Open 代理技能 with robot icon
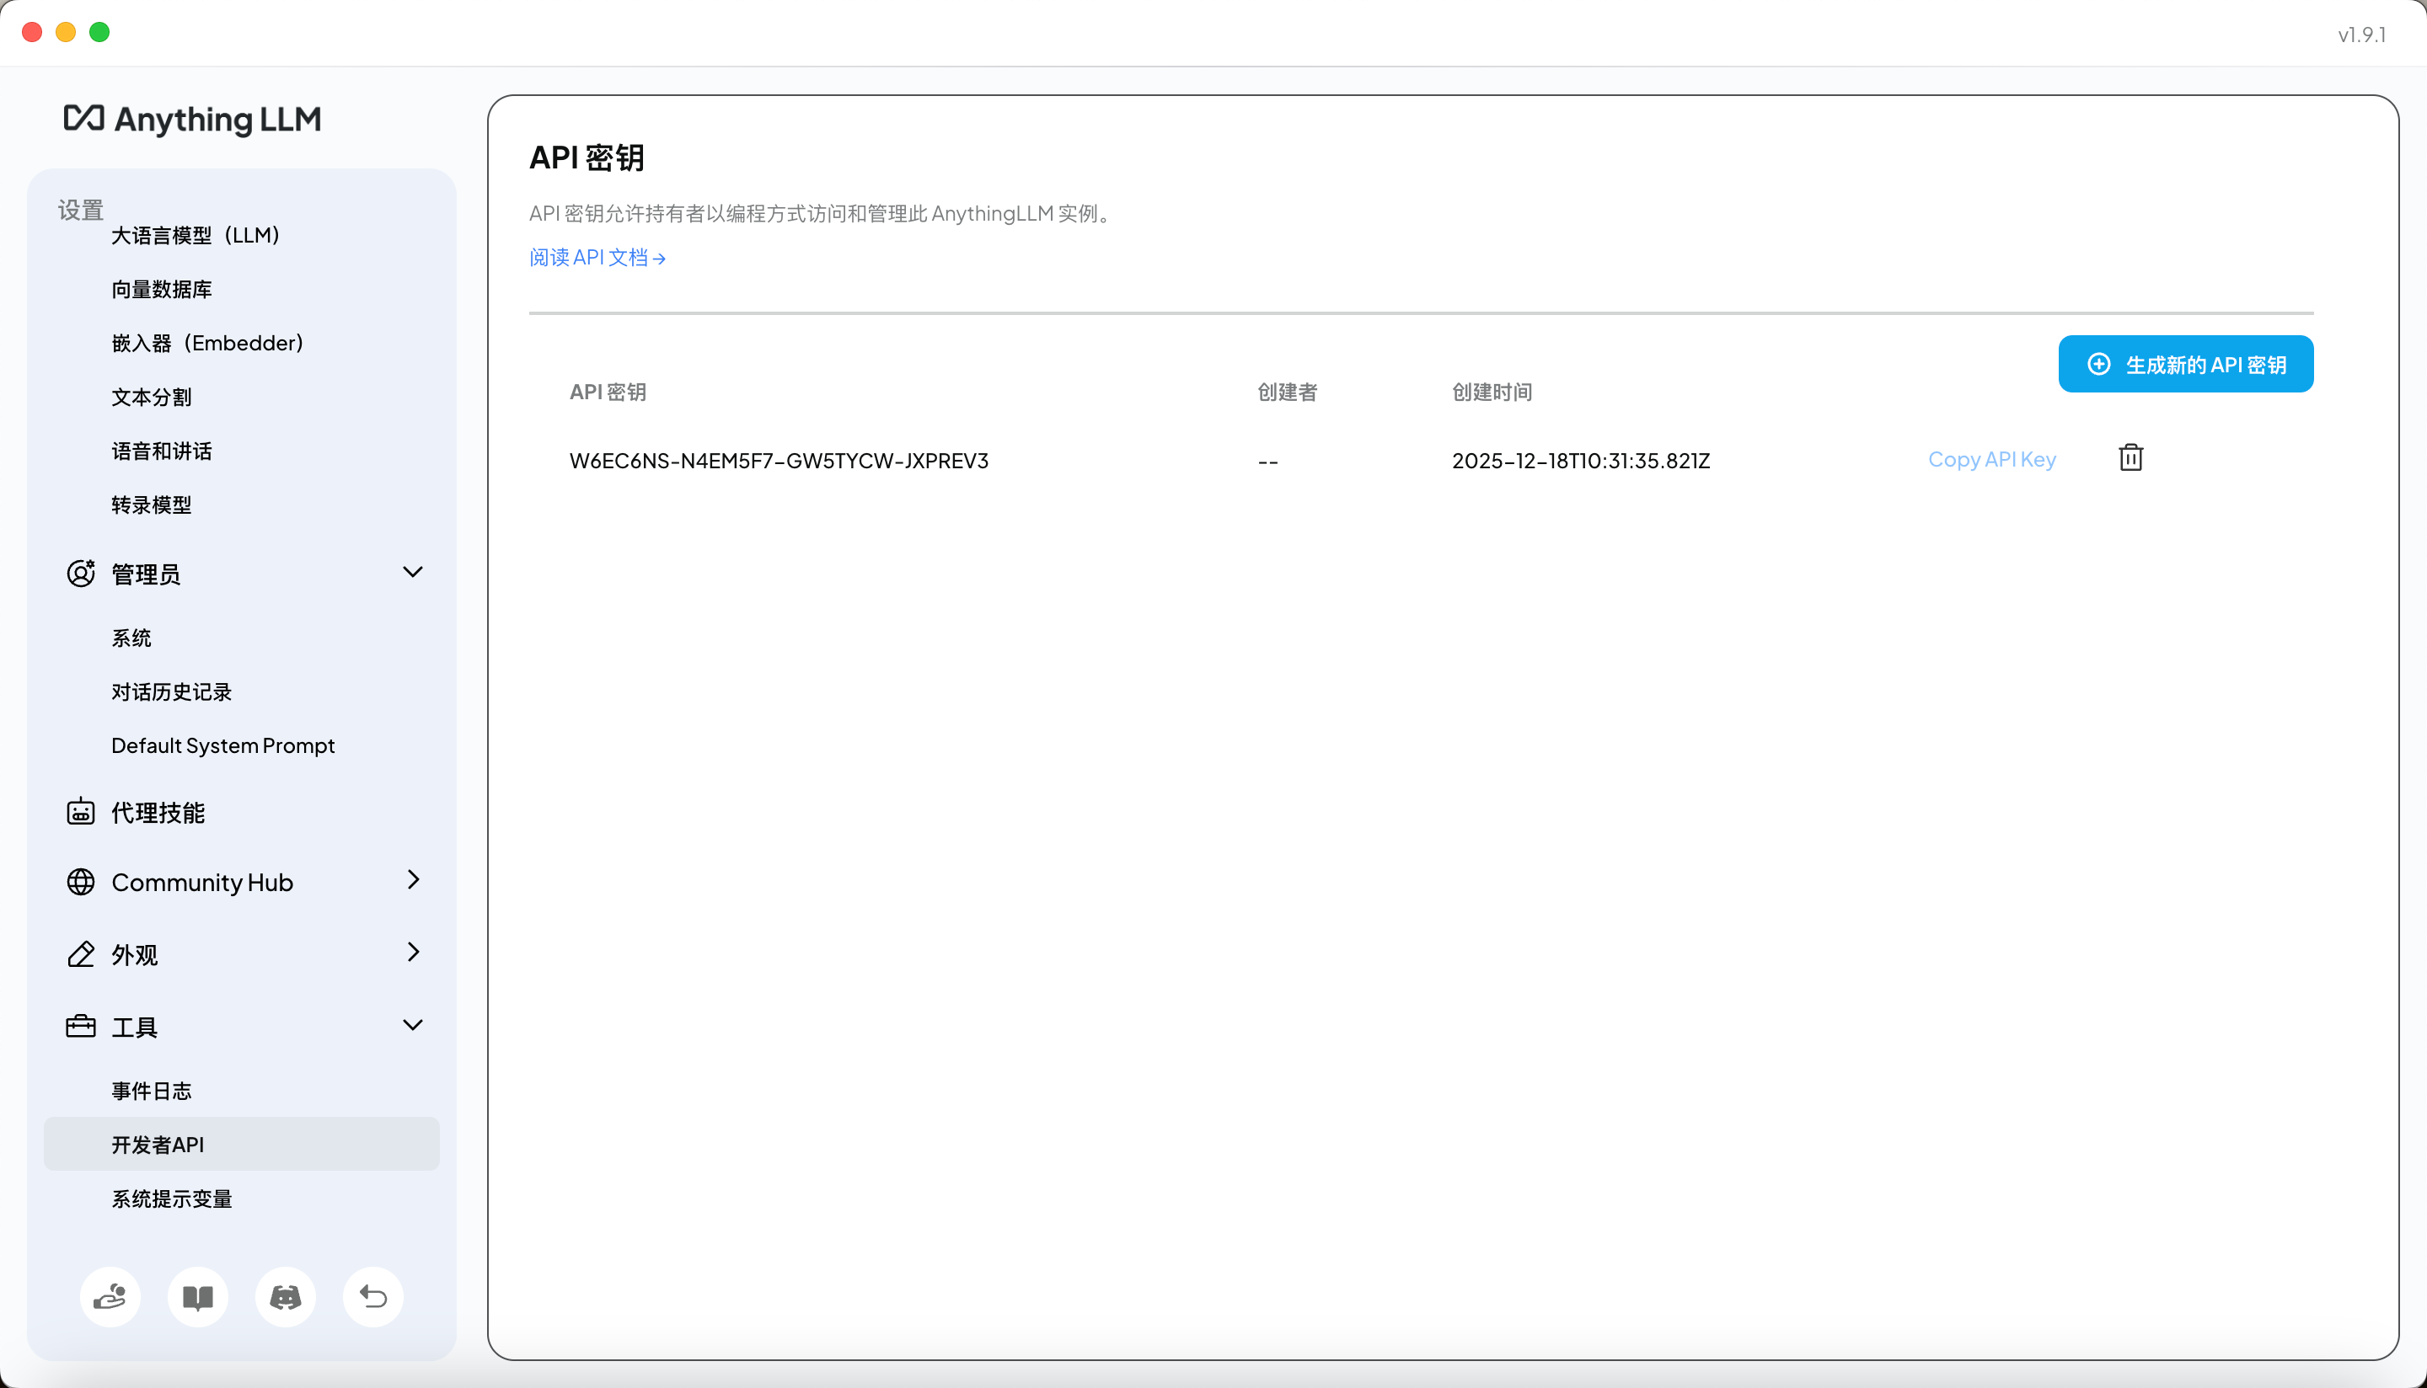Viewport: 2427px width, 1388px height. [x=158, y=812]
